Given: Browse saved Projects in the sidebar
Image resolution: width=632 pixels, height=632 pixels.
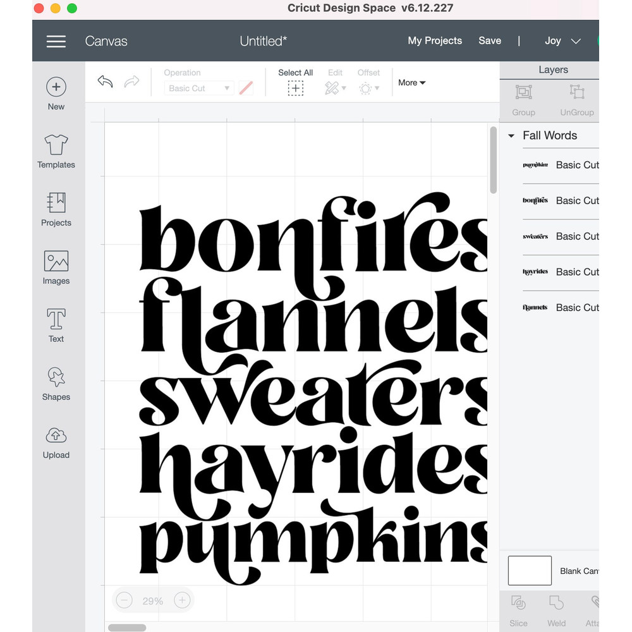Looking at the screenshot, I should click(x=56, y=210).
